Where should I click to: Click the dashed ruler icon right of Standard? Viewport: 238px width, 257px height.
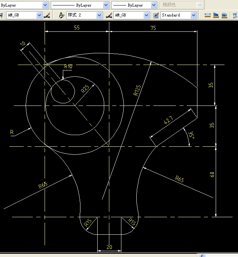coord(208,15)
